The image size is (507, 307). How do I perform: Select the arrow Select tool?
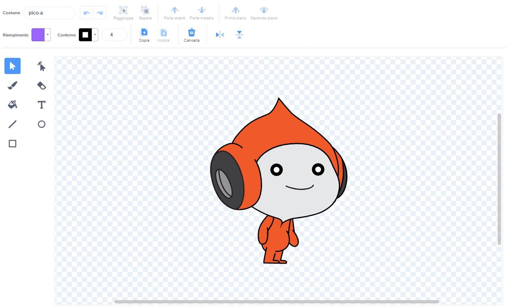click(x=13, y=66)
